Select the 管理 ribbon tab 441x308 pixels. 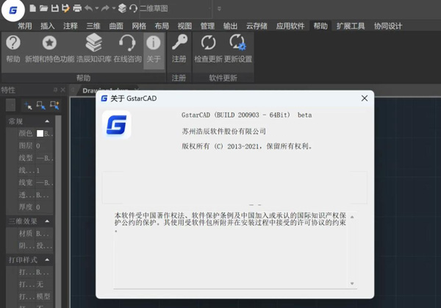207,26
